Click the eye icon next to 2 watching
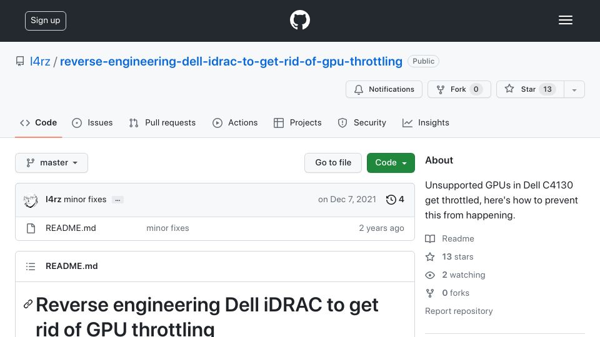This screenshot has width=600, height=337. pos(430,275)
